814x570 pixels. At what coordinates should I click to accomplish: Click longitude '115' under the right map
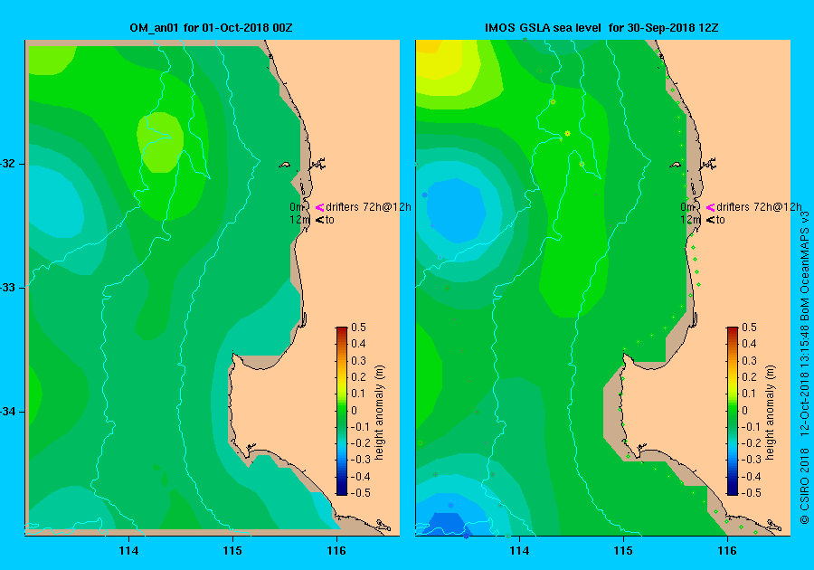623,551
